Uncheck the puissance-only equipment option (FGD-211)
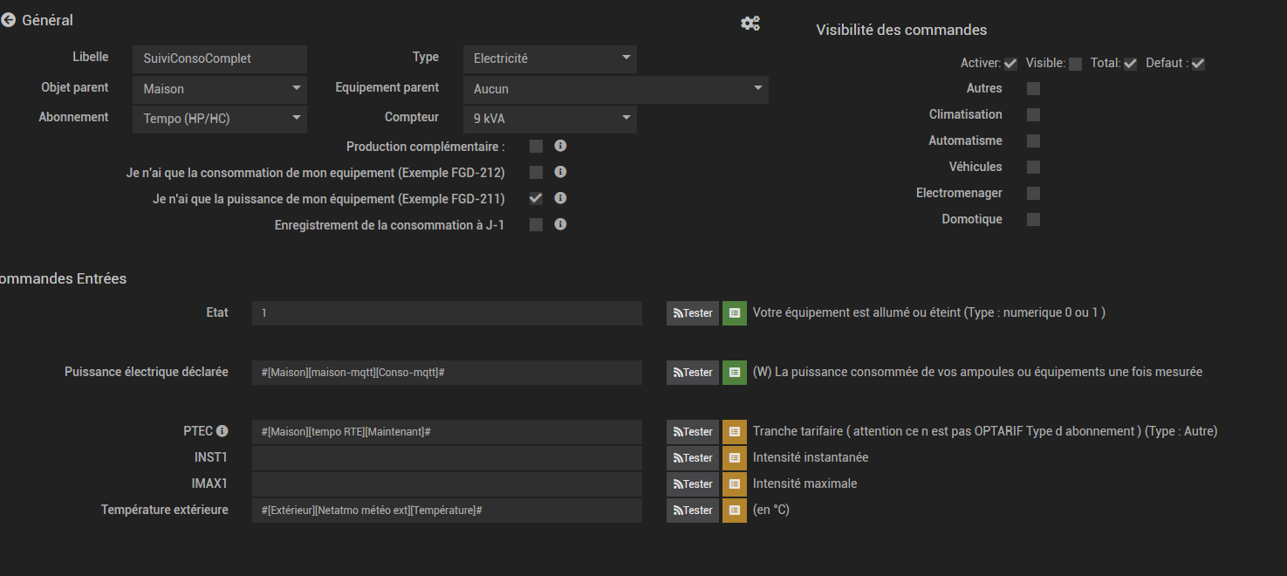The width and height of the screenshot is (1287, 576). (x=536, y=199)
